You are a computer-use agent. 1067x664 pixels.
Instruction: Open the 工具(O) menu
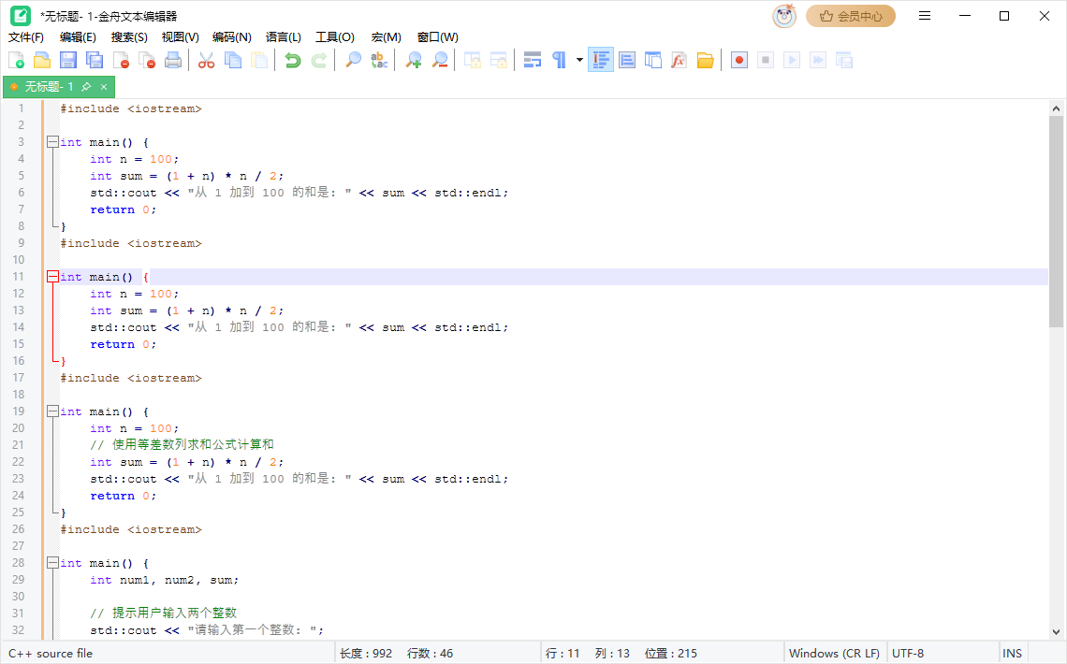tap(335, 37)
